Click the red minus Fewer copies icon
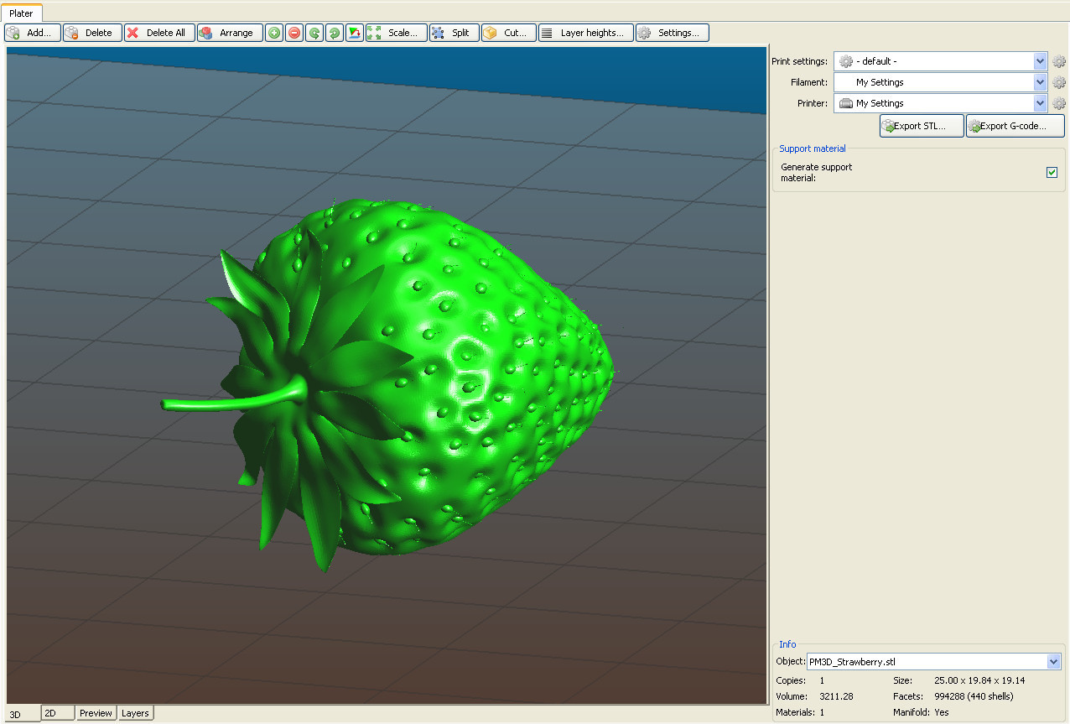The image size is (1070, 724). (x=294, y=33)
